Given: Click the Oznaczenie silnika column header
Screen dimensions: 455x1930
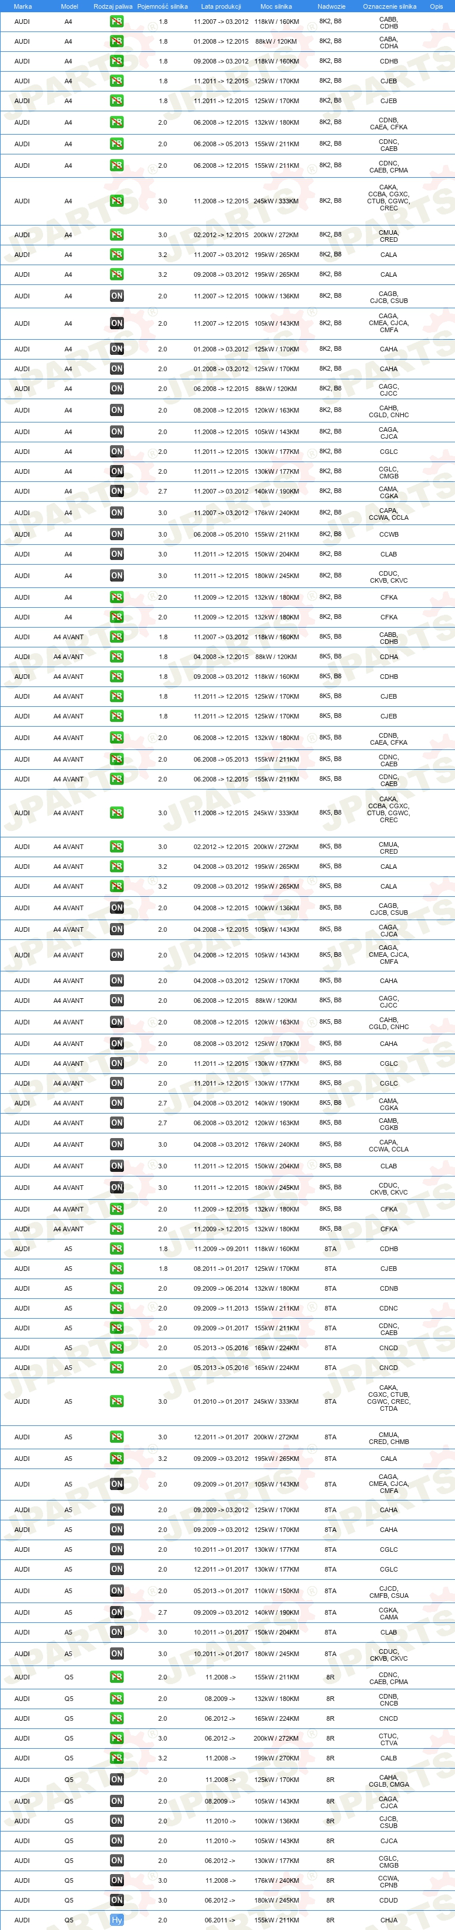Looking at the screenshot, I should coord(389,6).
